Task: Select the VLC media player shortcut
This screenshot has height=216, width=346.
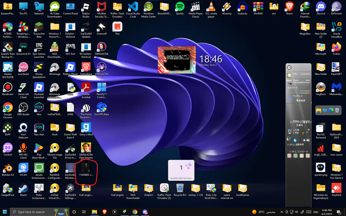Action: [211, 10]
